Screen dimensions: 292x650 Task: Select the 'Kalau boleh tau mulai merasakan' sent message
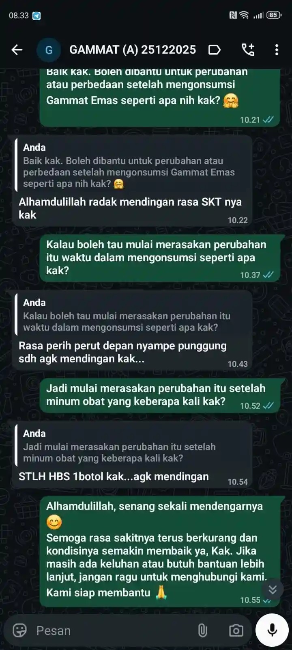coord(160,258)
